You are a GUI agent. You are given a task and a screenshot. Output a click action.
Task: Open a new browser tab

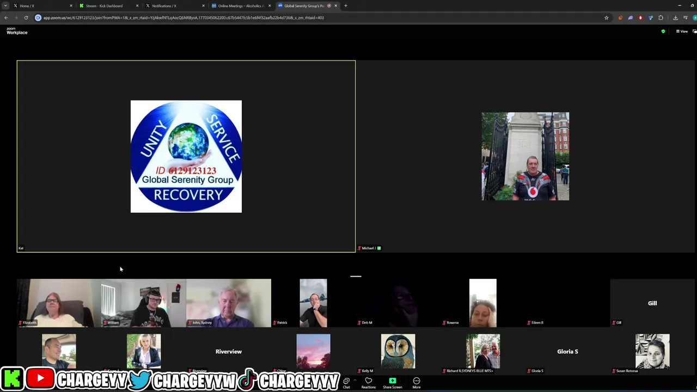tap(345, 5)
